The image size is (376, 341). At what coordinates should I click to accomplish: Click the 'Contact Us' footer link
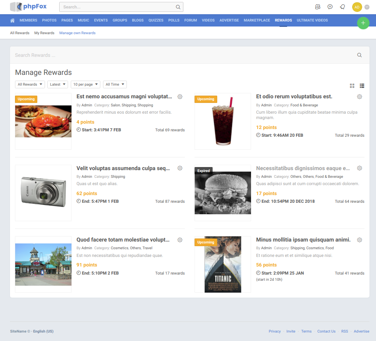click(326, 331)
